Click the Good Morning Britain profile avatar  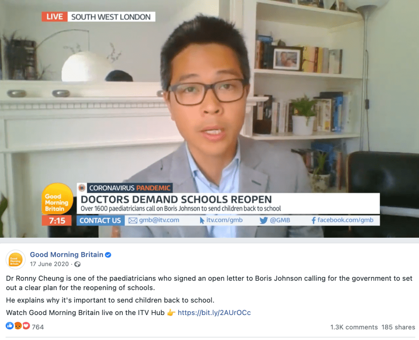(x=16, y=260)
